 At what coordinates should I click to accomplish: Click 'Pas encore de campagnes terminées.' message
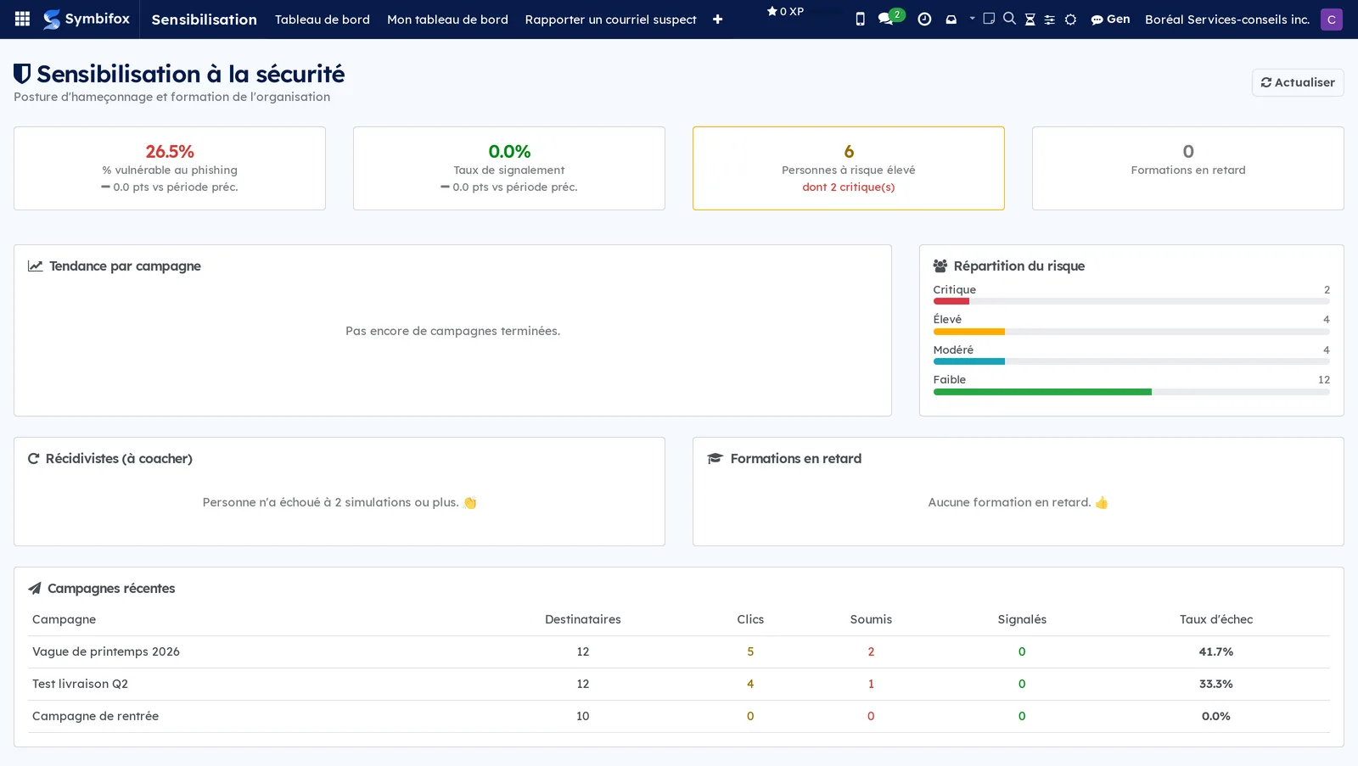point(452,331)
